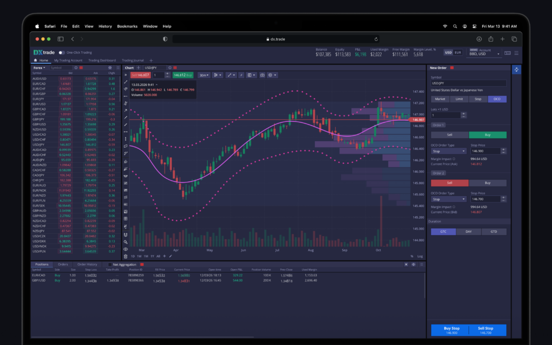Image resolution: width=552 pixels, height=345 pixels.
Task: Click the eye icon to hide drawings
Action: pos(126,249)
